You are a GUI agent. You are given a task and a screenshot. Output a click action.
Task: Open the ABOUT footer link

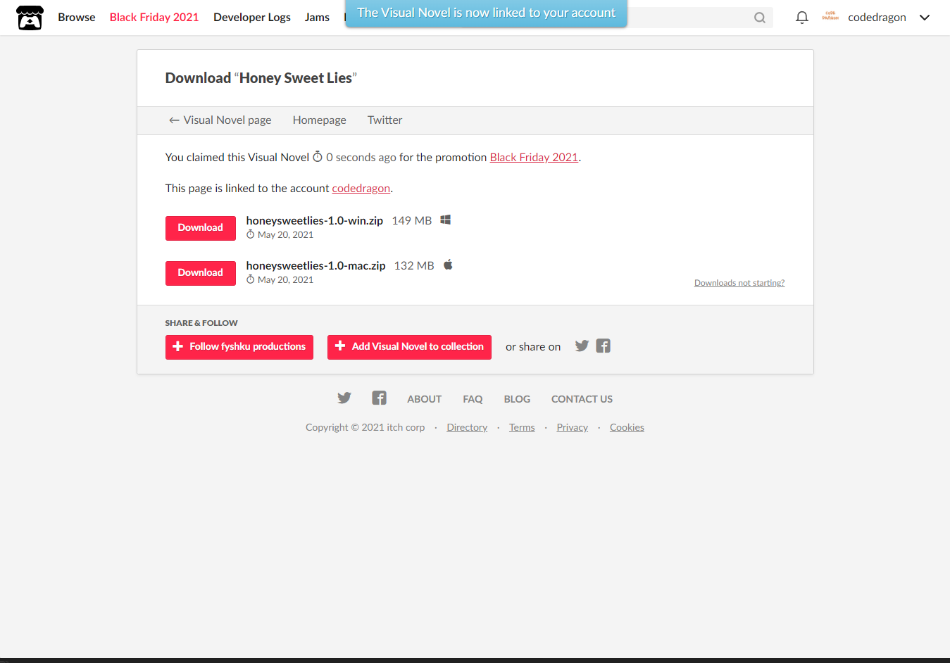pos(425,399)
